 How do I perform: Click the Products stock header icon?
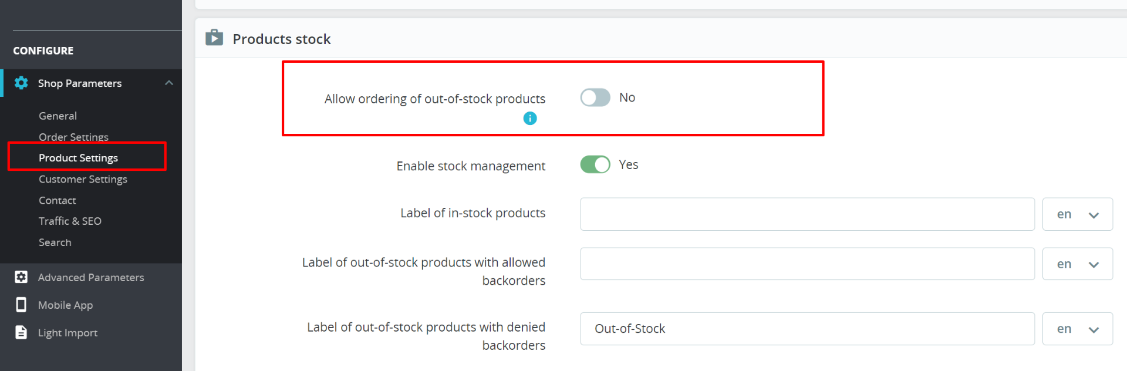(214, 38)
